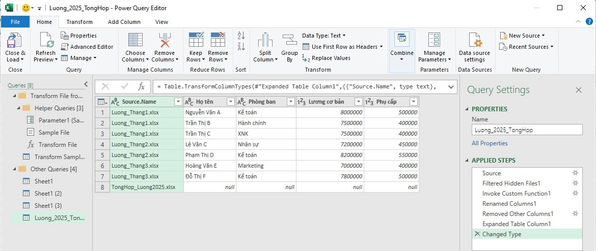Collapse the APPLIED STEPS section
Viewport: 596px width, 251px height.
(x=467, y=161)
